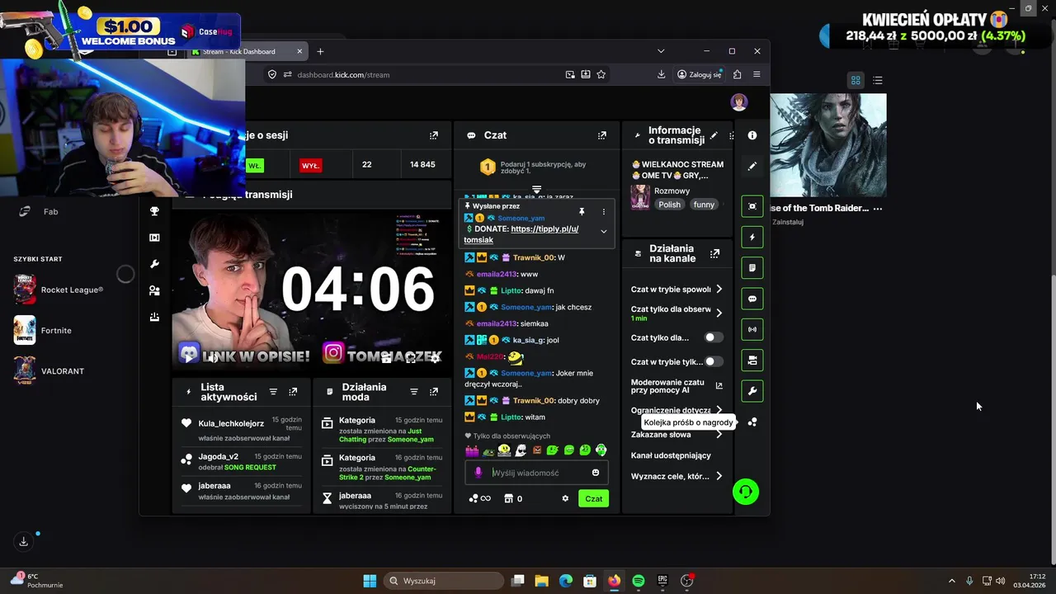Toggle the Czat tylko dla... switch
This screenshot has height=594, width=1056.
714,337
